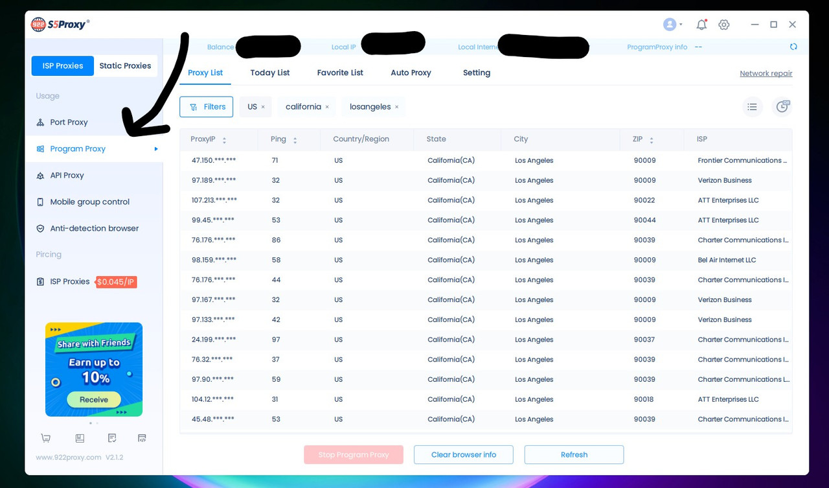This screenshot has height=488, width=829.
Task: Click Clear browser info button
Action: tap(464, 455)
